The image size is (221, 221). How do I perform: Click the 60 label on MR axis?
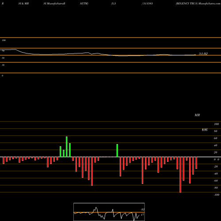pyautogui.click(x=215, y=138)
